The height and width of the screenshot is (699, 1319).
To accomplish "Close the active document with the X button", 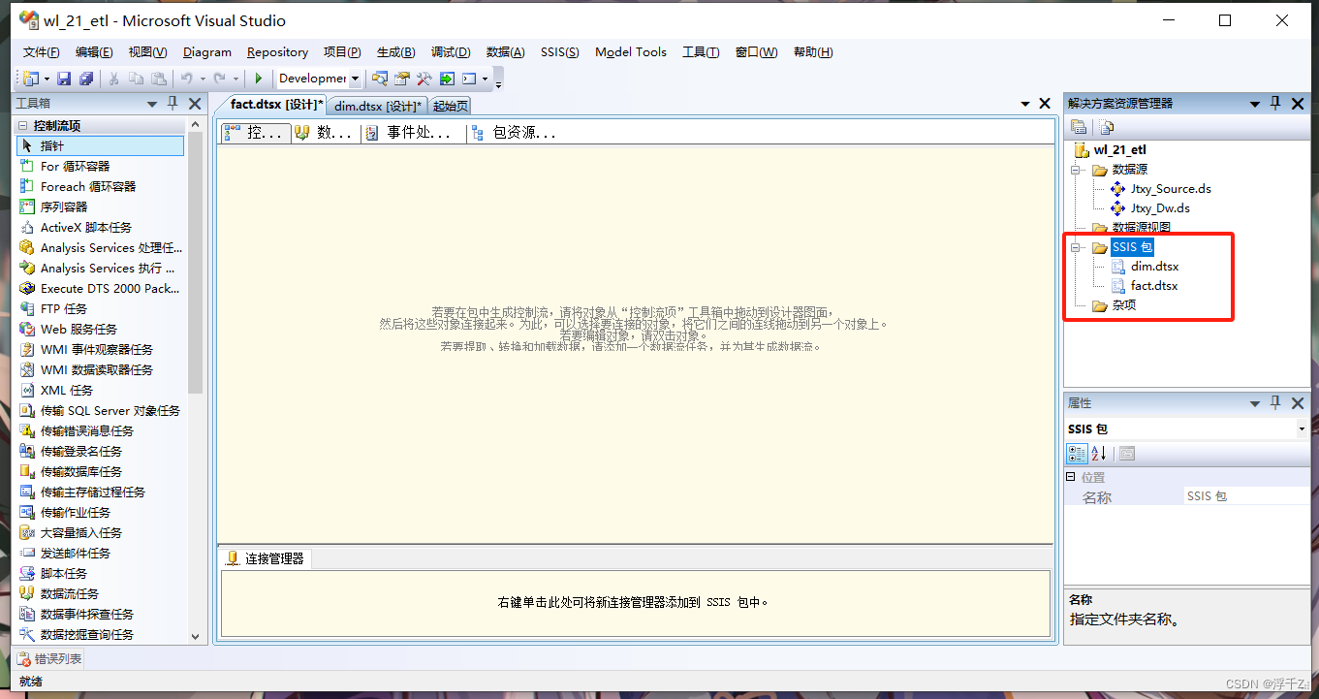I will point(1045,104).
